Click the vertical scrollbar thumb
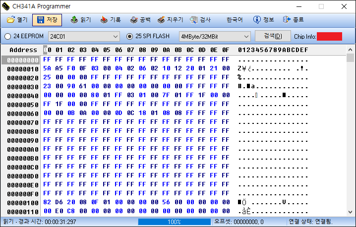 (x=351, y=58)
